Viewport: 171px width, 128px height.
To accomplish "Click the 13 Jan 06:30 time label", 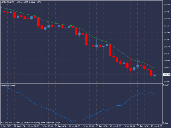I will [x=74, y=126].
